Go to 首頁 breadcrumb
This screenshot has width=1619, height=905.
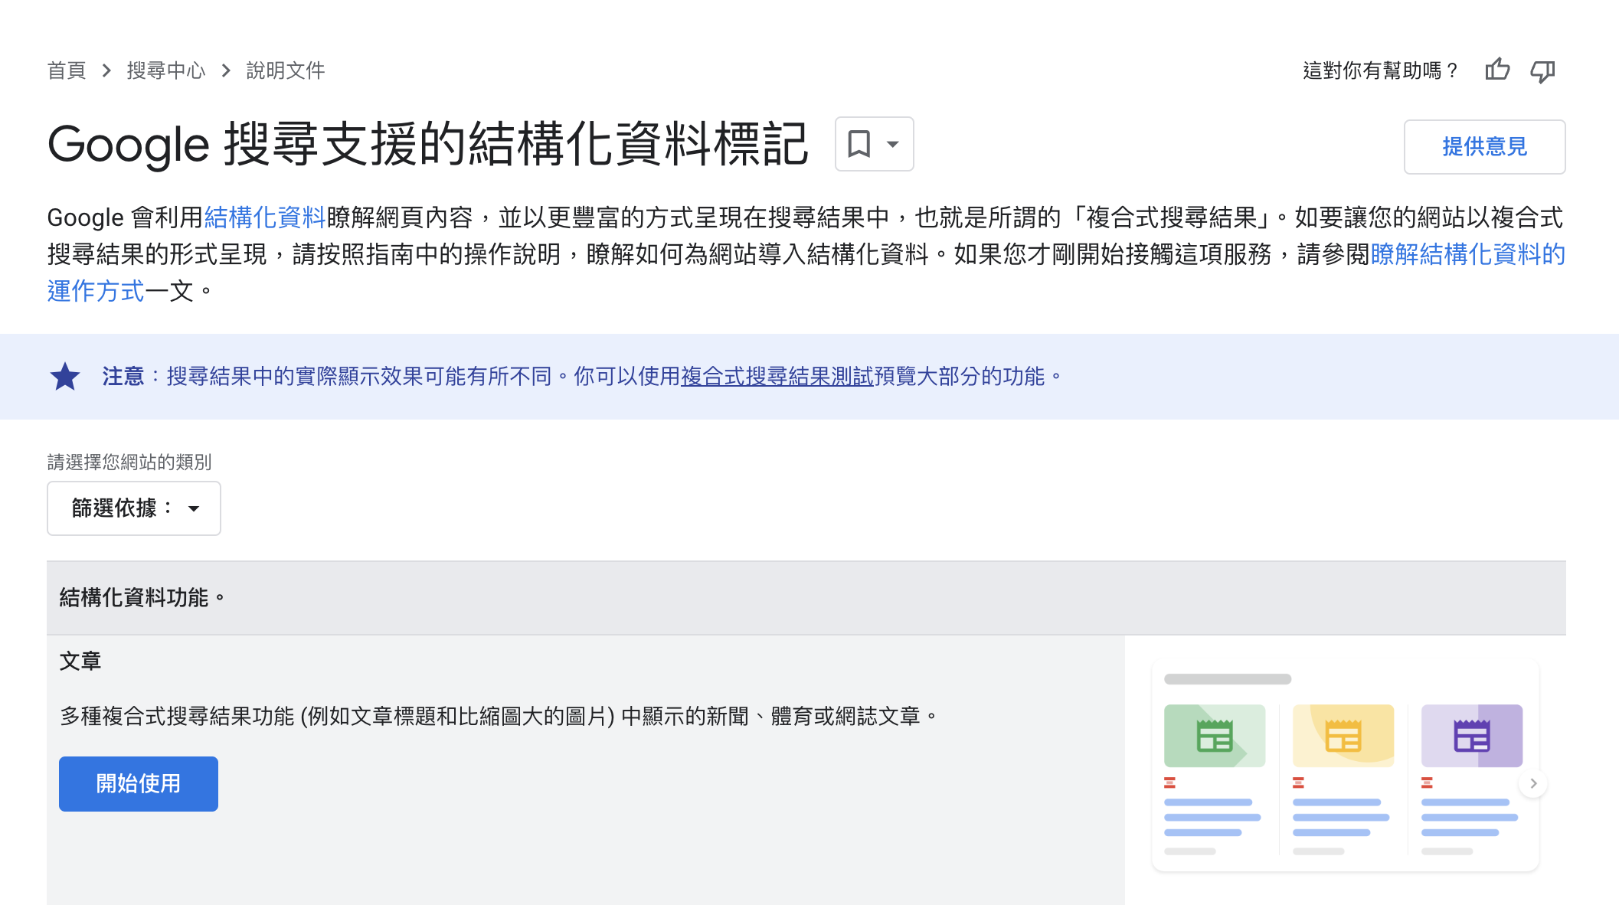(67, 70)
